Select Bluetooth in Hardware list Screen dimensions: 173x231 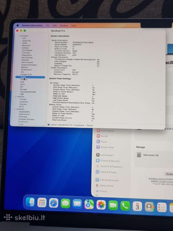click(x=26, y=45)
